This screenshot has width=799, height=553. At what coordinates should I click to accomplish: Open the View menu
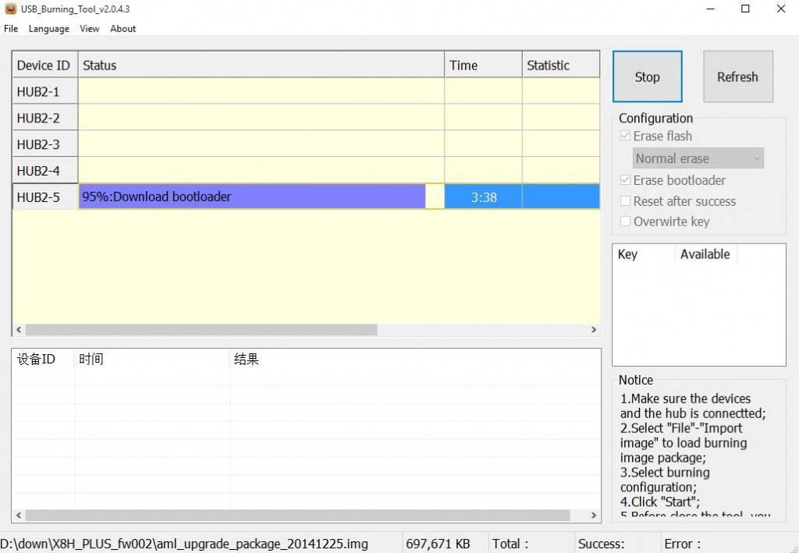click(89, 28)
